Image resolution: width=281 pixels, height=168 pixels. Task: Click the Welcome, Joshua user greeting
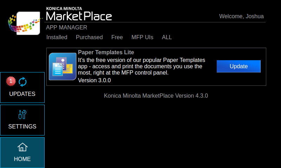tap(241, 16)
